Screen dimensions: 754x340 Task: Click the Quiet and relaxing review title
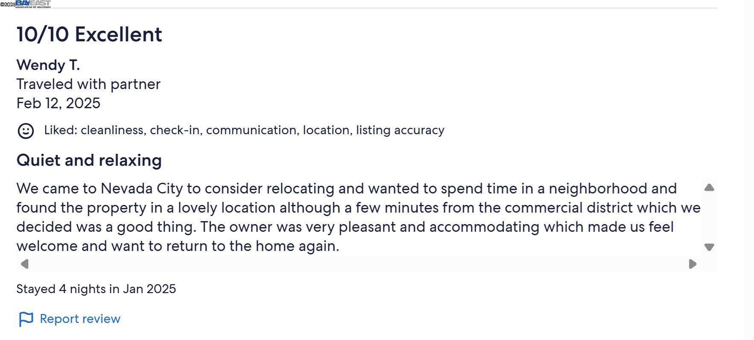(x=89, y=160)
